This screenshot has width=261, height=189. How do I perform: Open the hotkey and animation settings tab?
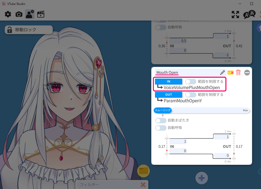(41, 14)
